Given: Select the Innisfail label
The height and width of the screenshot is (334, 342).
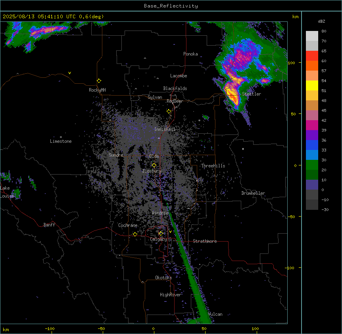Looking at the screenshot, I should click(x=165, y=129).
